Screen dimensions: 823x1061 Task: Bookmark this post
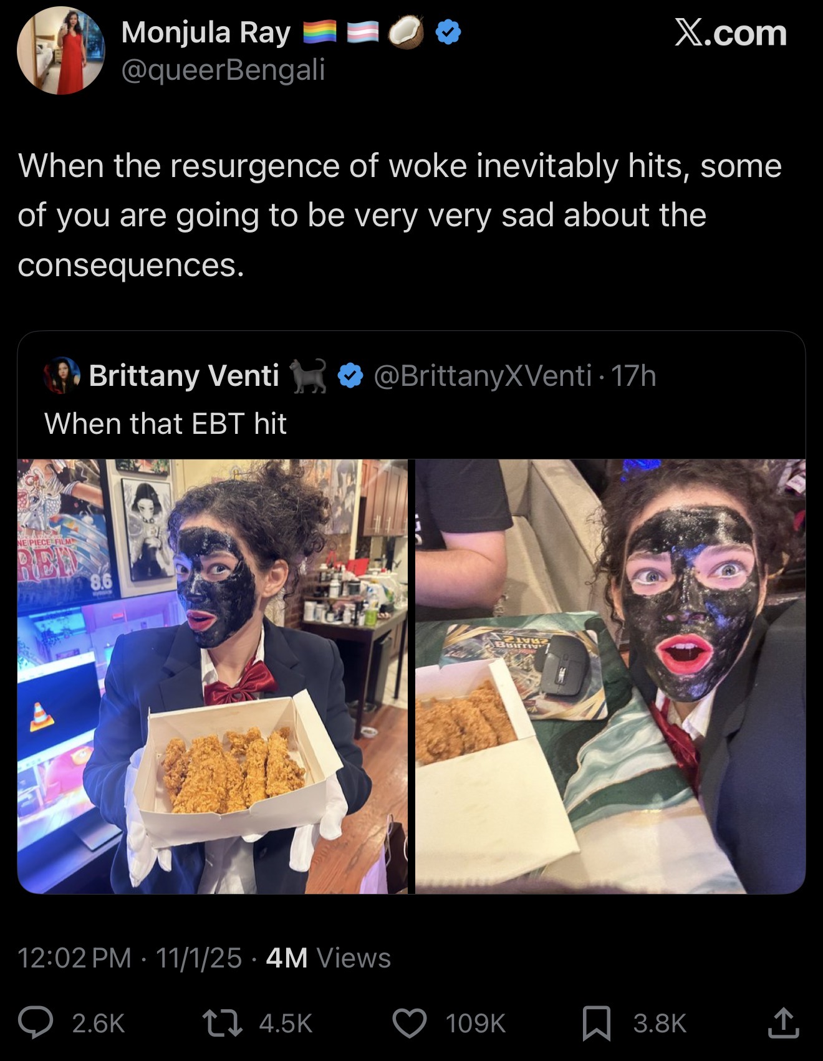coord(597,1024)
